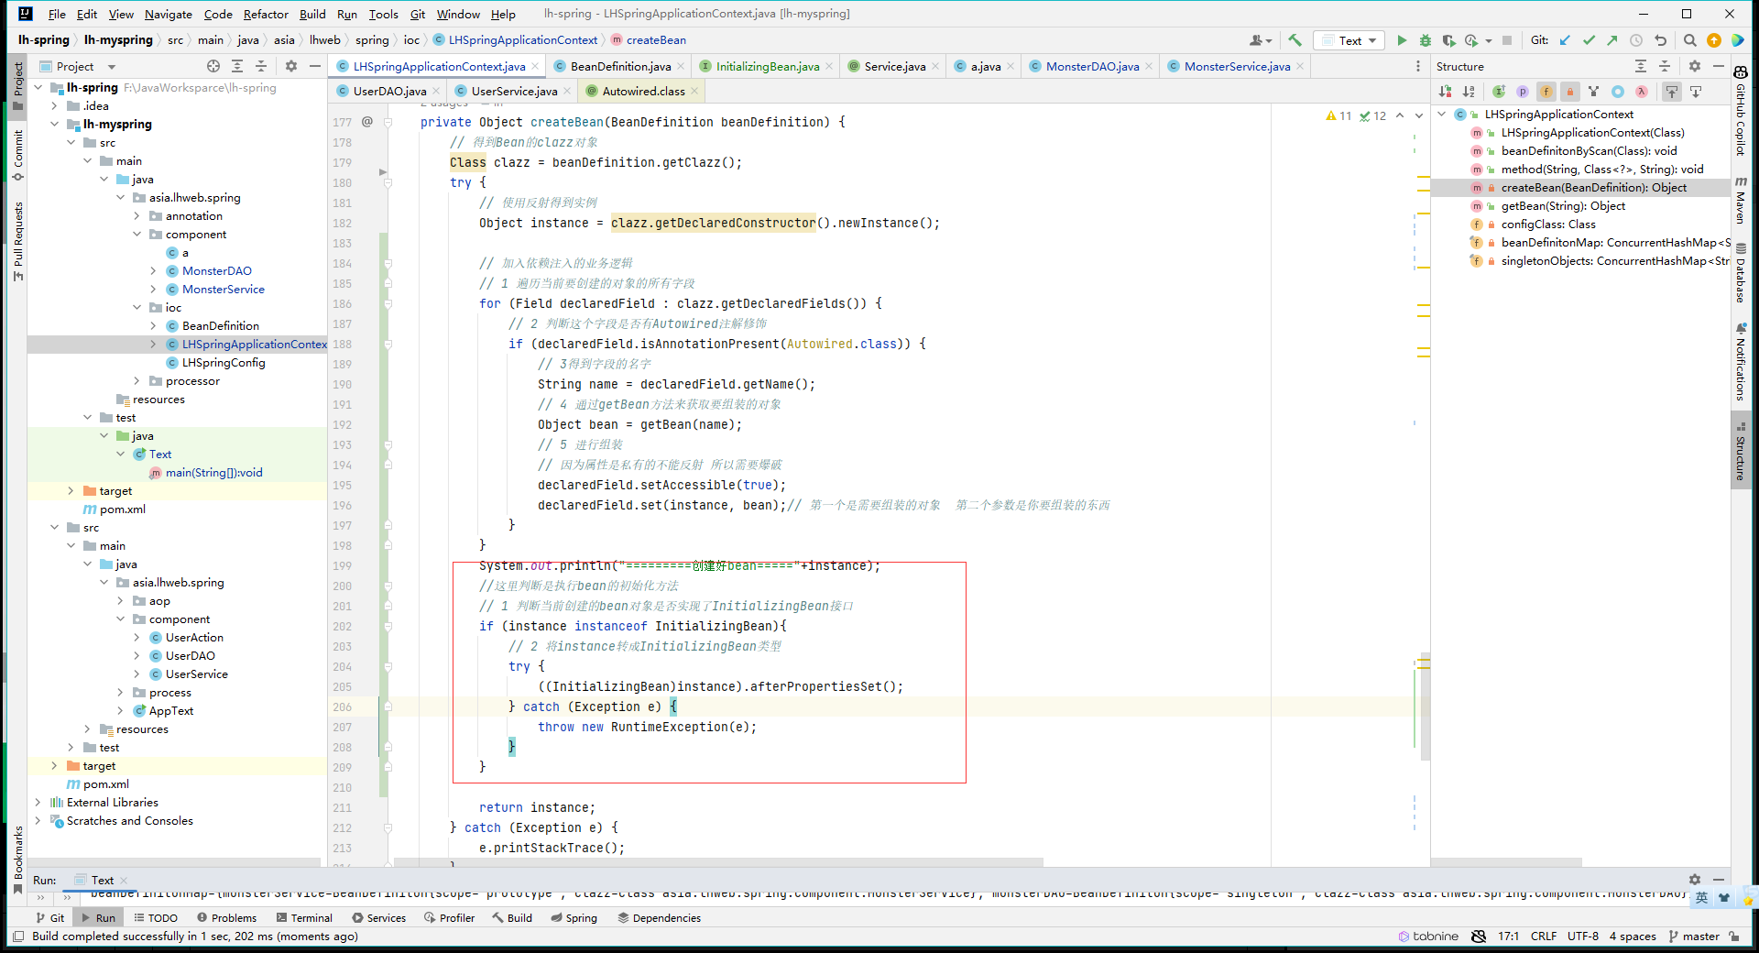Hide the Project tool window

[x=315, y=66]
